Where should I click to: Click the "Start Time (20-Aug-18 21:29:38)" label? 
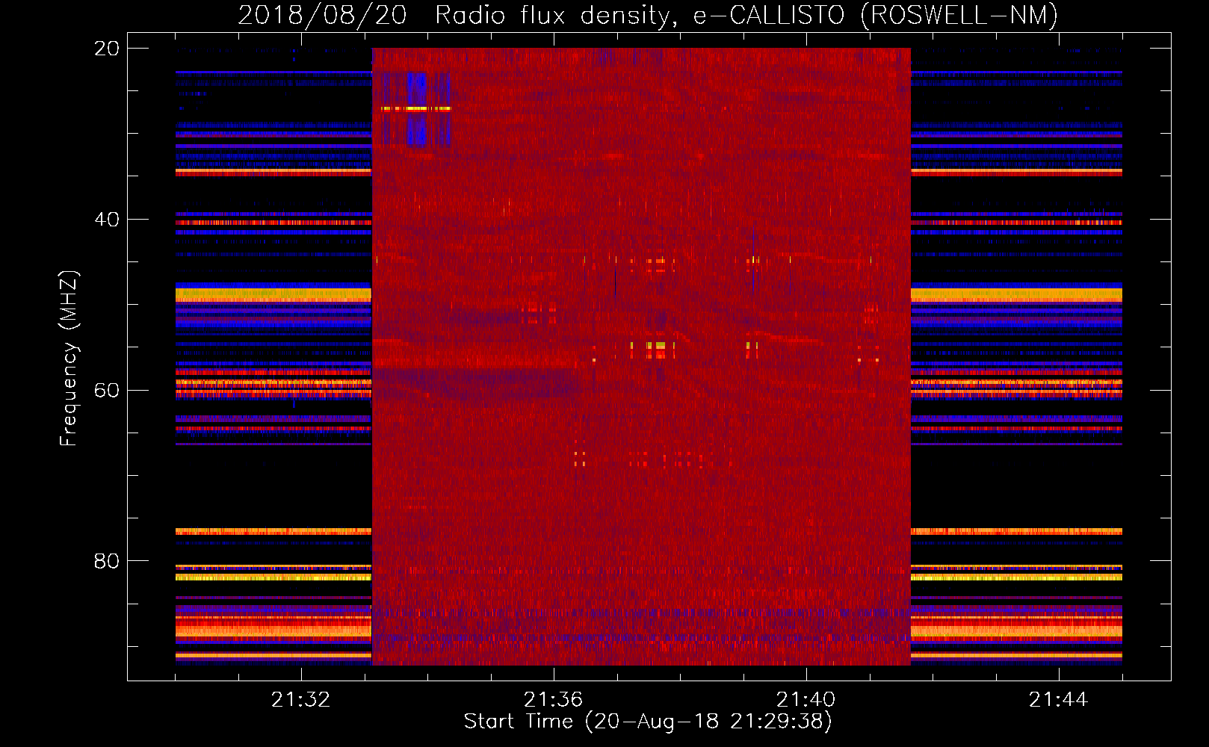(x=648, y=722)
